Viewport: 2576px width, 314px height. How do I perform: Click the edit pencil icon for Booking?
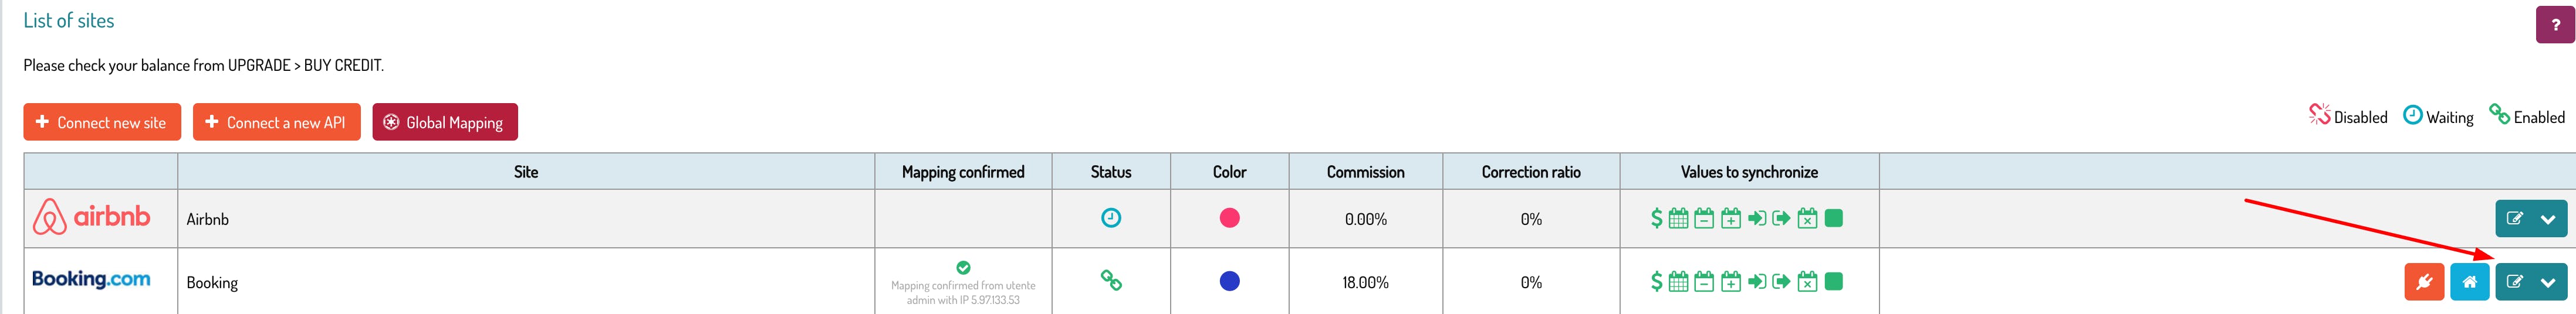(x=2514, y=282)
